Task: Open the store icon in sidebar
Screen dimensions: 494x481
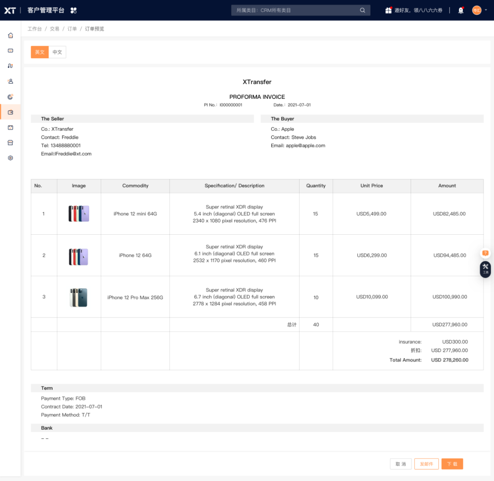Action: [x=11, y=143]
